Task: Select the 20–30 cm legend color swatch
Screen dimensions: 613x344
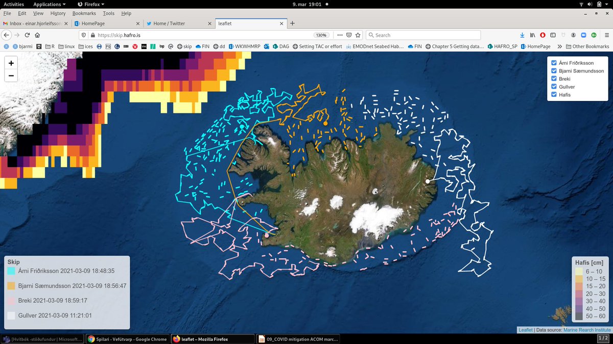Action: click(580, 294)
